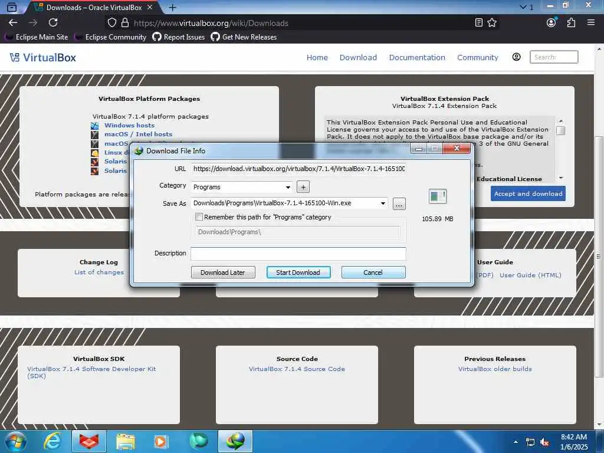Open the Home nav item
Screen dimensions: 604x453
317,57
